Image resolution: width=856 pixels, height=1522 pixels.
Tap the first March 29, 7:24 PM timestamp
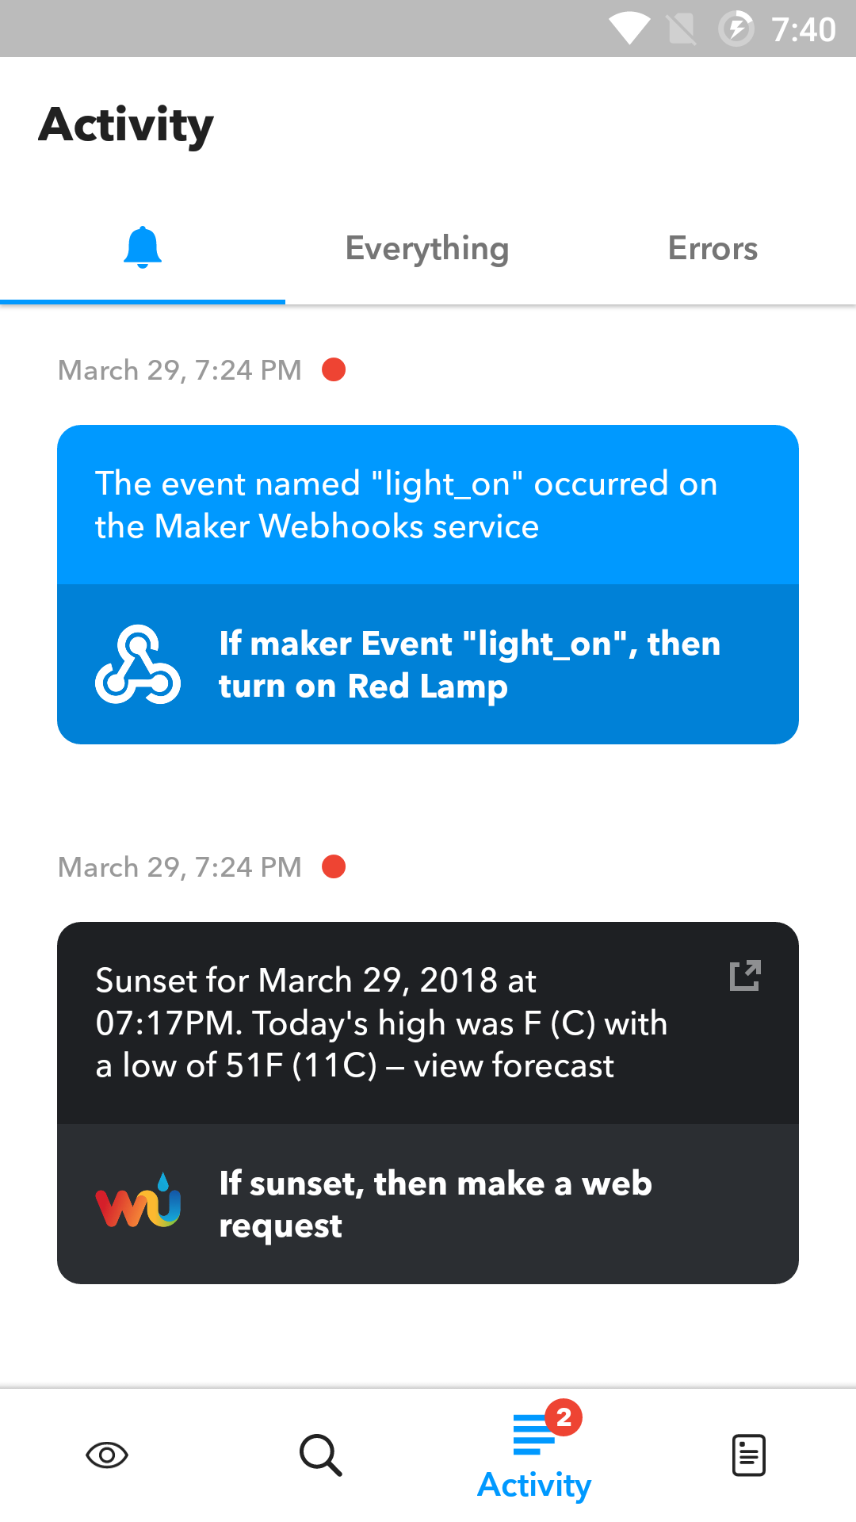pyautogui.click(x=180, y=370)
